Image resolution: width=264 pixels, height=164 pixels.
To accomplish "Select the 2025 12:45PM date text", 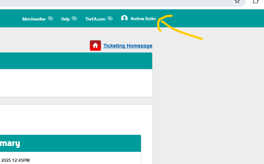I will pos(16,160).
